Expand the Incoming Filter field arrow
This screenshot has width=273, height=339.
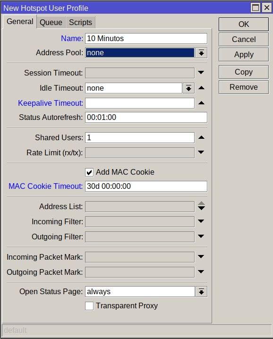click(x=201, y=221)
